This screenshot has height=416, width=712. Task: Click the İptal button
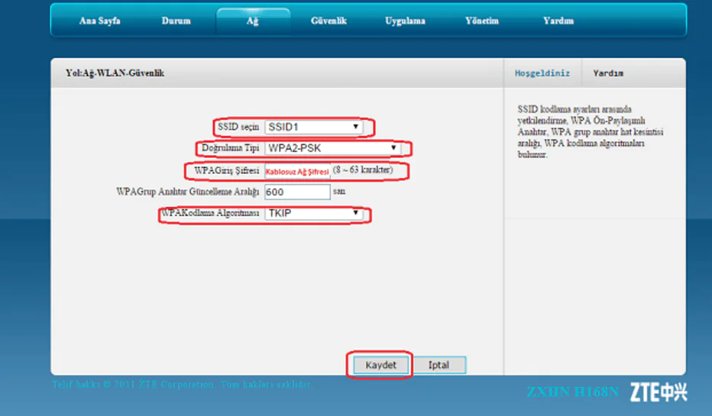tap(439, 365)
